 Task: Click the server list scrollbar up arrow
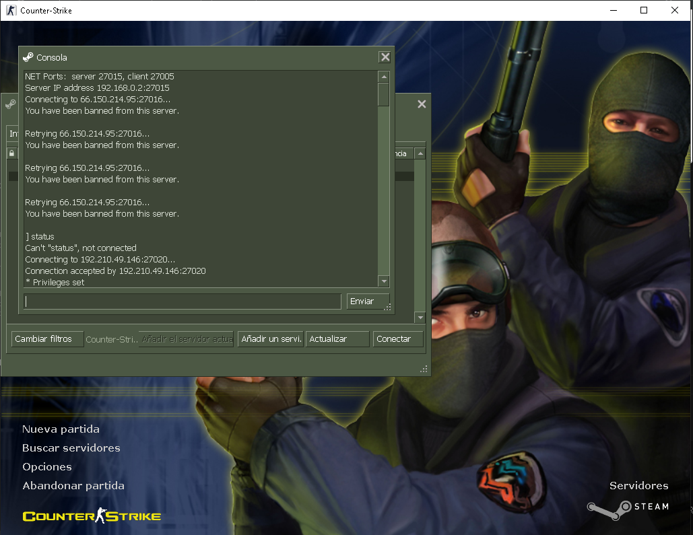point(420,153)
